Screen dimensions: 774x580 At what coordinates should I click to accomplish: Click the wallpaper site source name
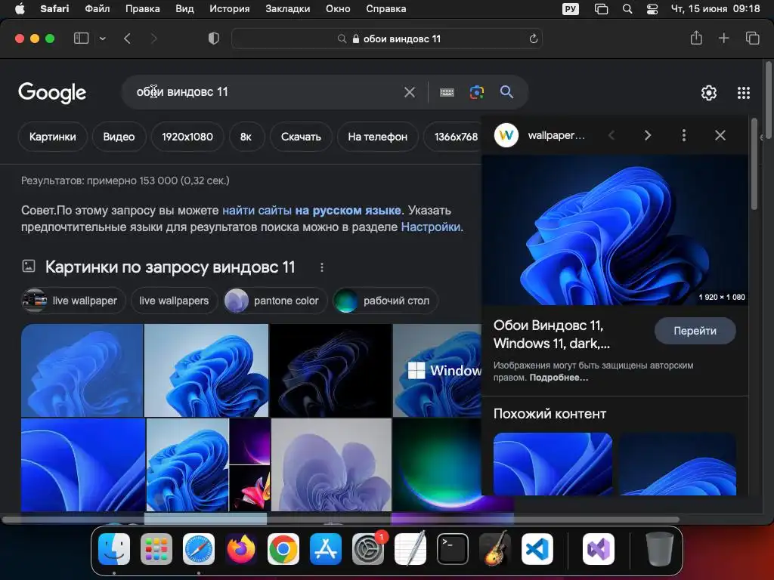click(x=556, y=135)
